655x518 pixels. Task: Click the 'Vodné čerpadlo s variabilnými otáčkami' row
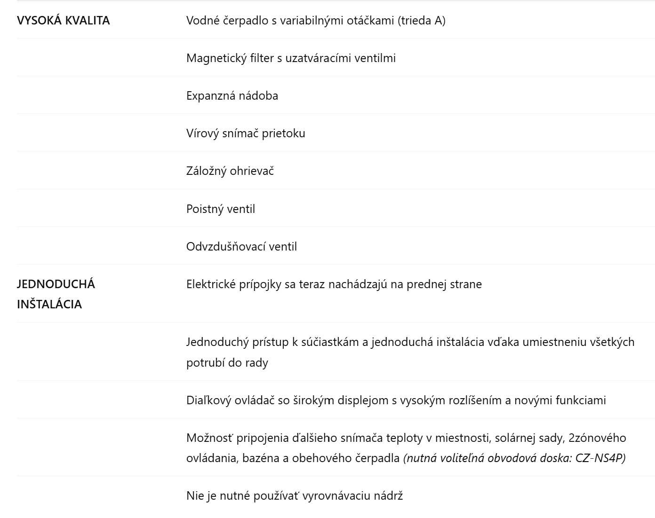pos(291,21)
